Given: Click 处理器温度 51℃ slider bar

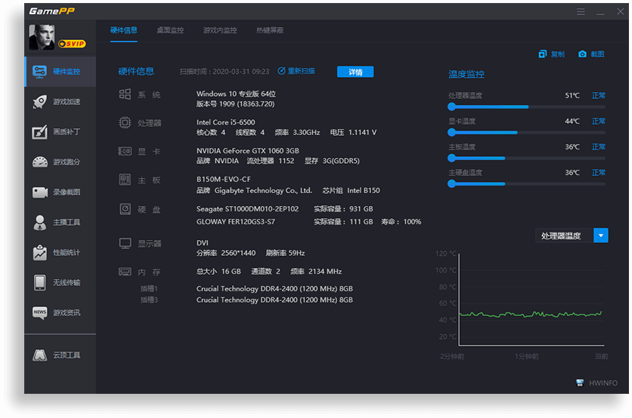Looking at the screenshot, I should [x=526, y=106].
